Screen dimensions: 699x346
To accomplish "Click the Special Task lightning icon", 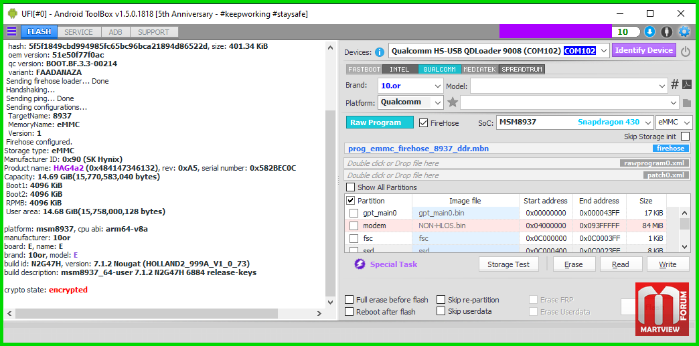I will (360, 264).
